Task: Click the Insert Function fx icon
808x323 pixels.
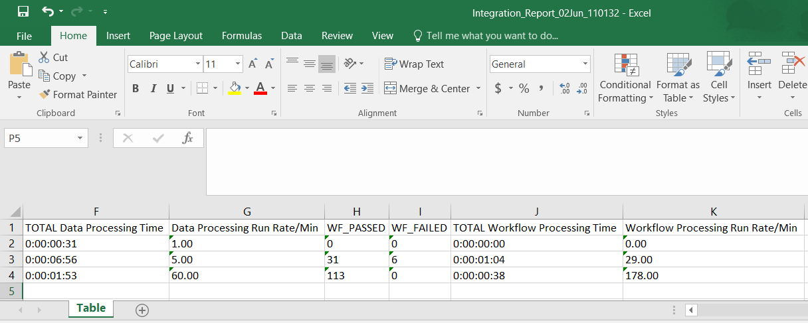Action: tap(188, 138)
